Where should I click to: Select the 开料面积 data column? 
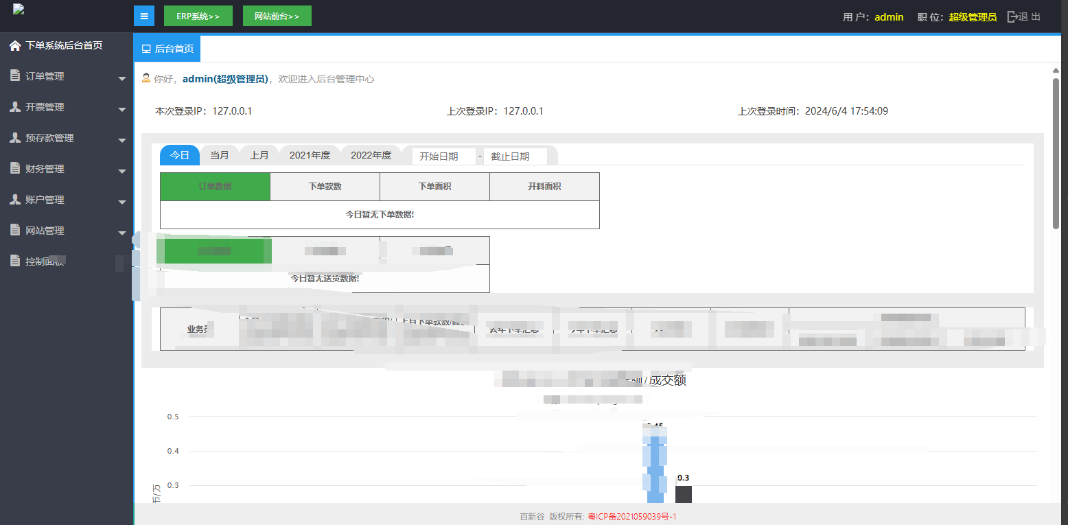tap(544, 187)
